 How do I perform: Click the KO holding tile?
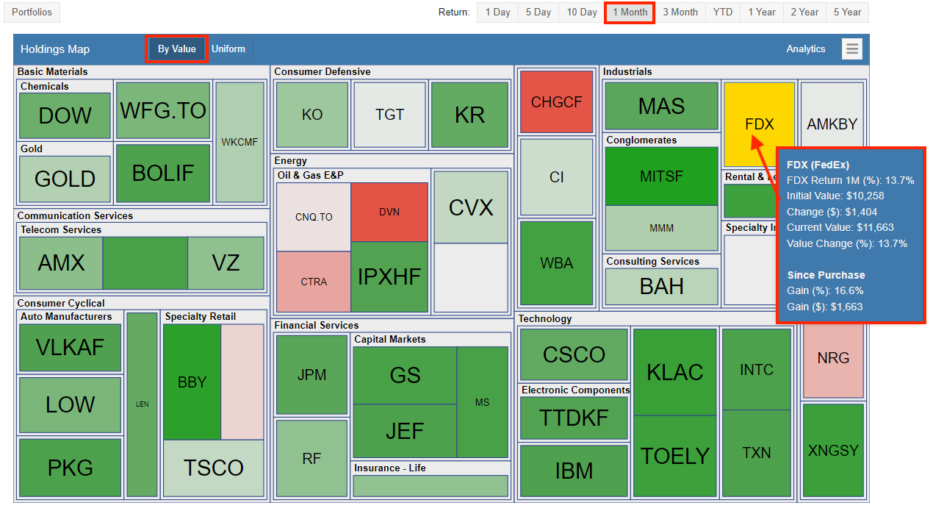[x=312, y=115]
